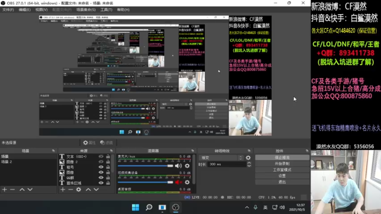The width and height of the screenshot is (381, 214).
Task: Move the scene up in the Scenes panel
Action: tap(22, 189)
